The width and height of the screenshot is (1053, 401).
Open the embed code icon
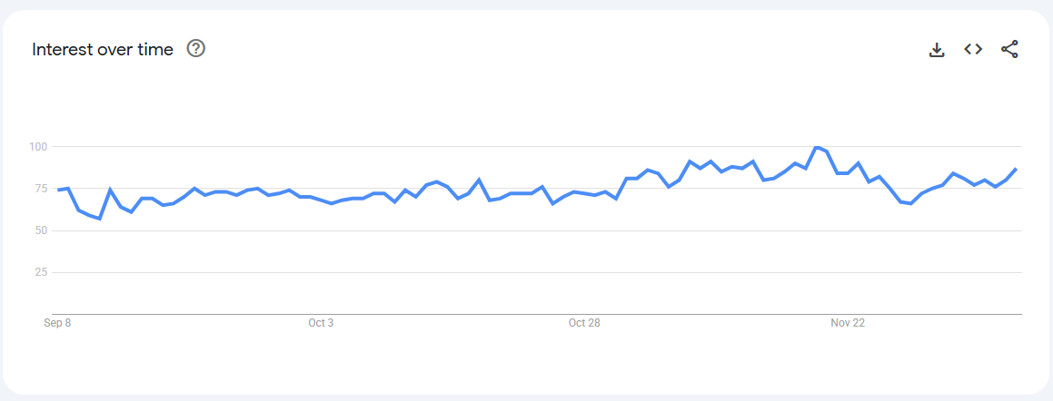point(973,50)
